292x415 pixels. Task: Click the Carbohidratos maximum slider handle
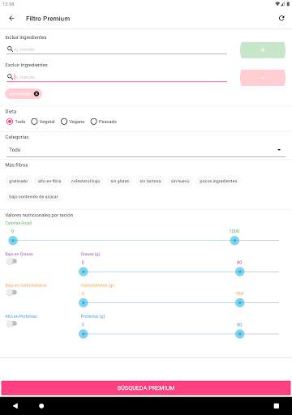(x=239, y=302)
